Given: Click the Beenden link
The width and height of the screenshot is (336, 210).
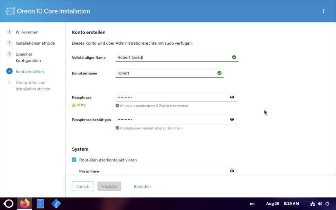Looking at the screenshot, I should tap(142, 186).
